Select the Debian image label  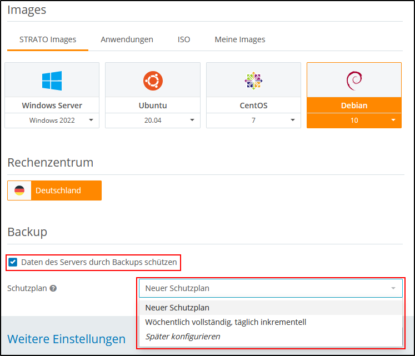354,106
